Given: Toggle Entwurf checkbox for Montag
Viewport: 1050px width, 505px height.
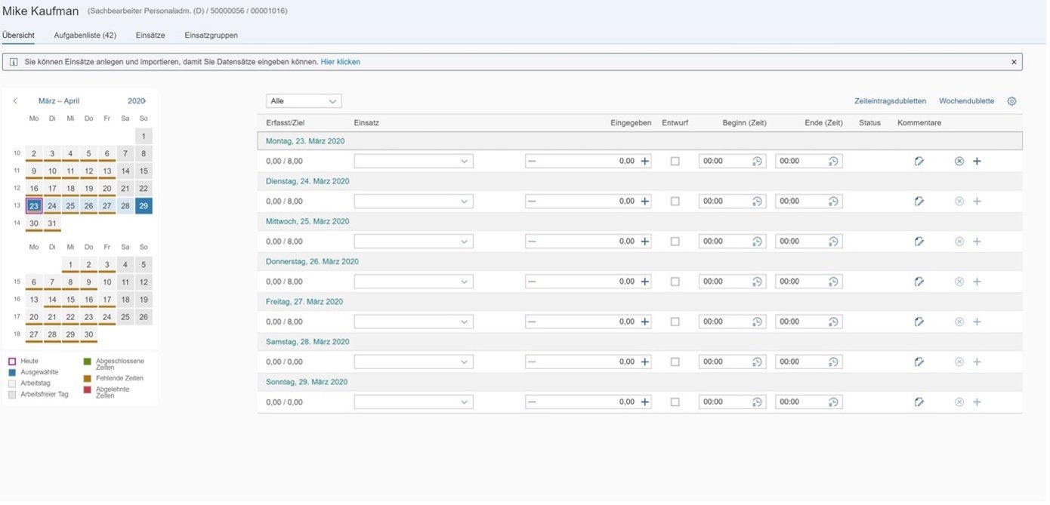Looking at the screenshot, I should 675,161.
